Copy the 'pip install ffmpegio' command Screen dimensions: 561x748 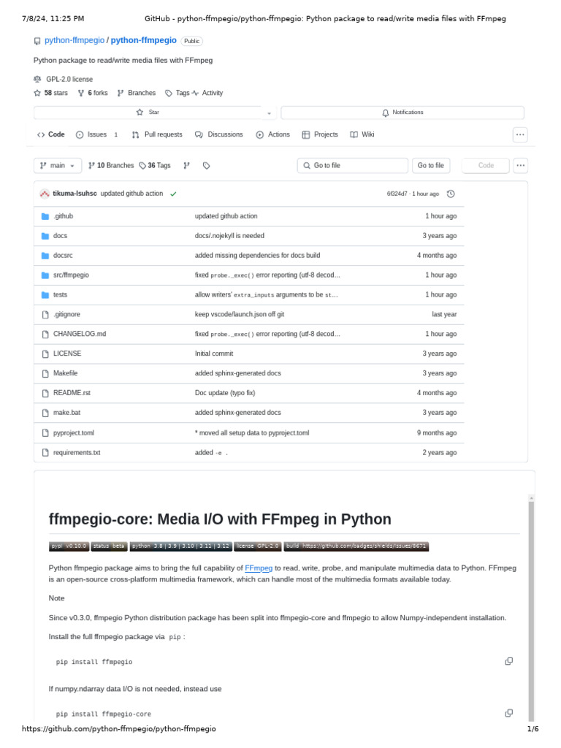pyautogui.click(x=508, y=661)
